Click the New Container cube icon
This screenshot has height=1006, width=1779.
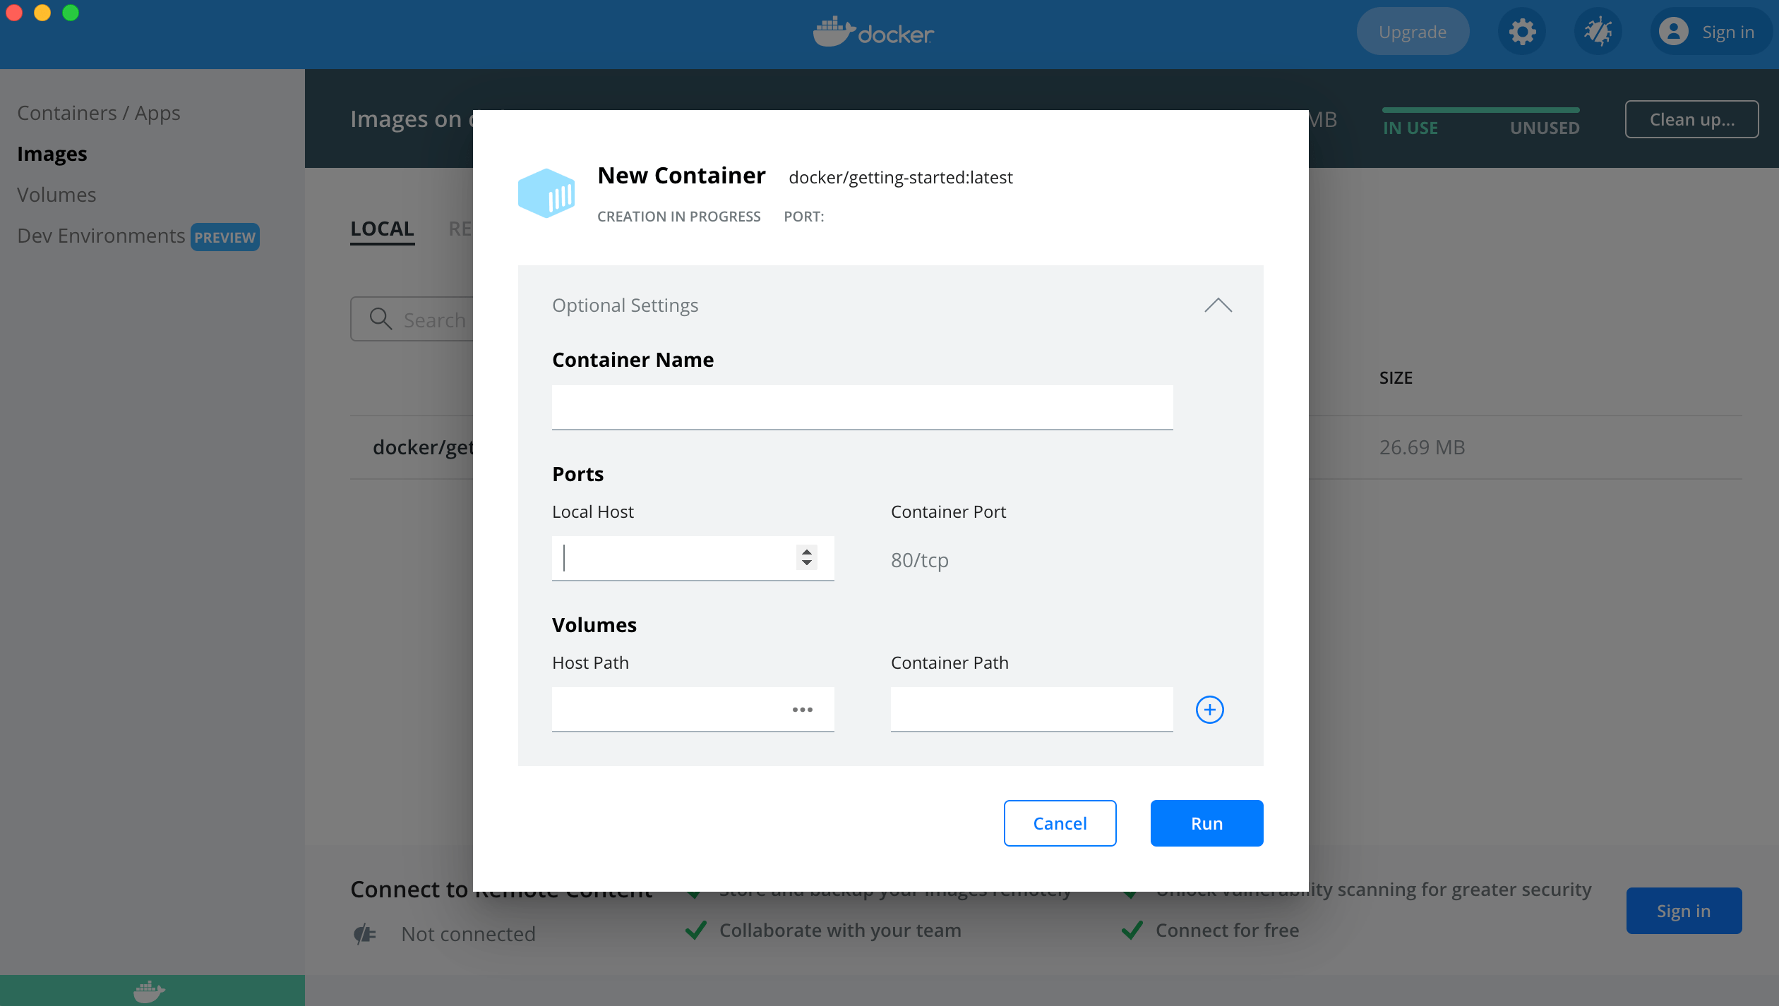546,193
